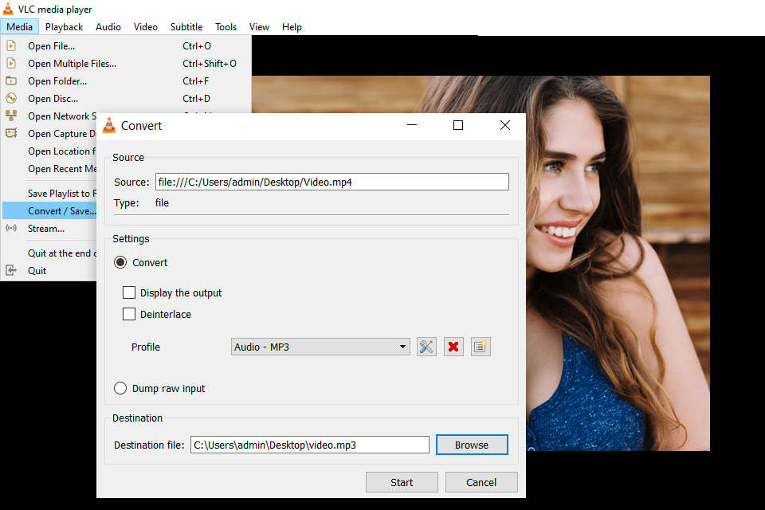This screenshot has width=765, height=510.
Task: Click the Edit selected profile wrench icon
Action: pyautogui.click(x=426, y=347)
